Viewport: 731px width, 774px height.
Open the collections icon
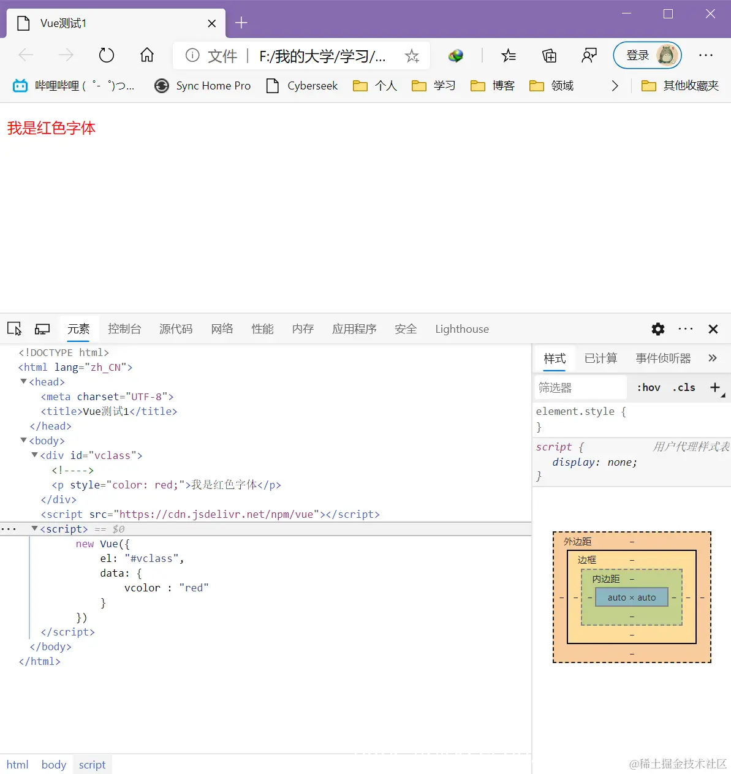[x=550, y=56]
